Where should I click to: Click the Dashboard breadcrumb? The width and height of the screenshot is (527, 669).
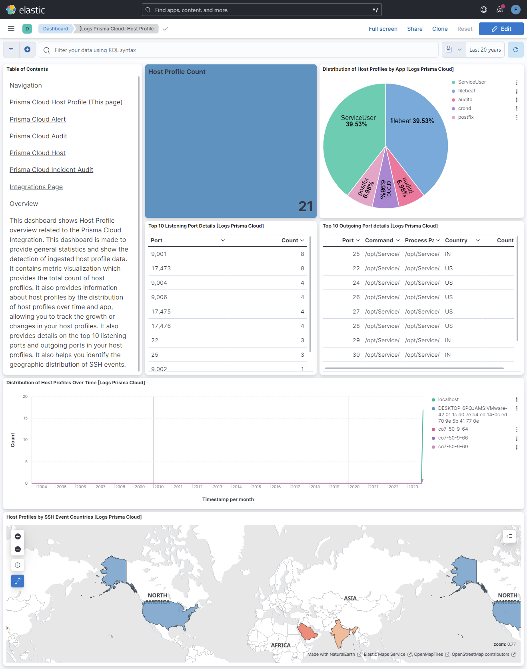(56, 29)
